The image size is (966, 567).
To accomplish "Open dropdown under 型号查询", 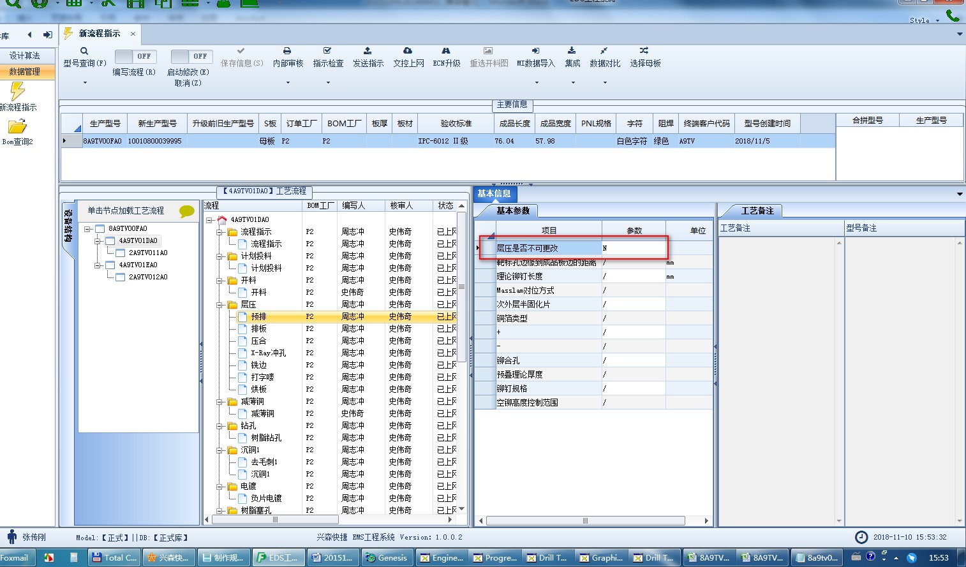I will [85, 82].
